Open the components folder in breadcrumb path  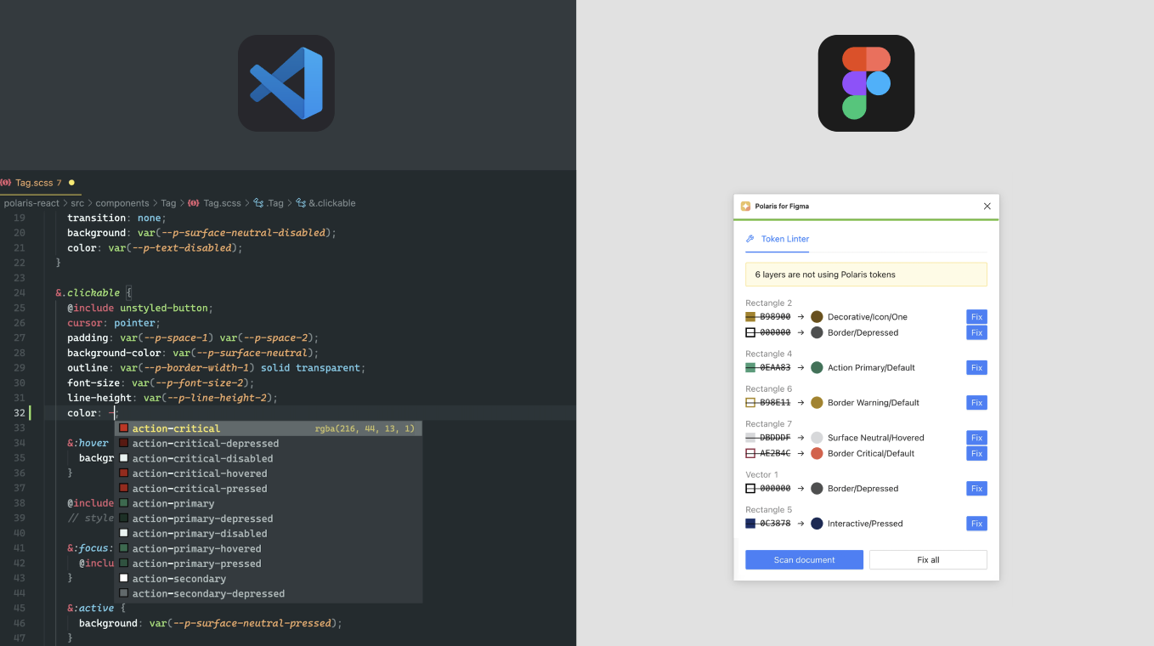point(122,203)
